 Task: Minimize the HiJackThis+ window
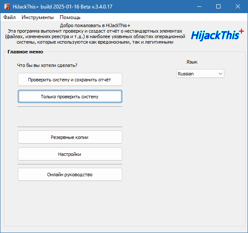tap(199, 6)
